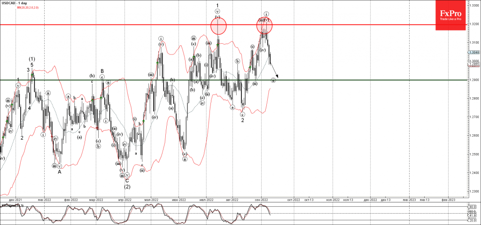
Task: Click the USDCAD - 1 day chart title
Action: coord(15,4)
